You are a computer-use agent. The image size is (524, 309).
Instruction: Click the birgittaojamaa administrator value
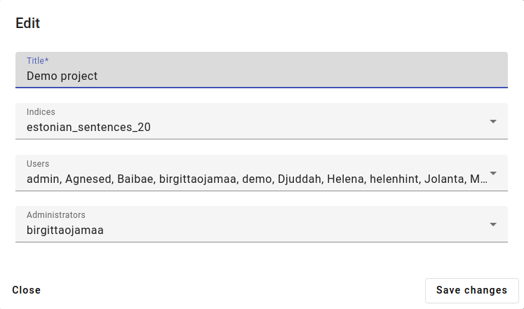(x=65, y=231)
